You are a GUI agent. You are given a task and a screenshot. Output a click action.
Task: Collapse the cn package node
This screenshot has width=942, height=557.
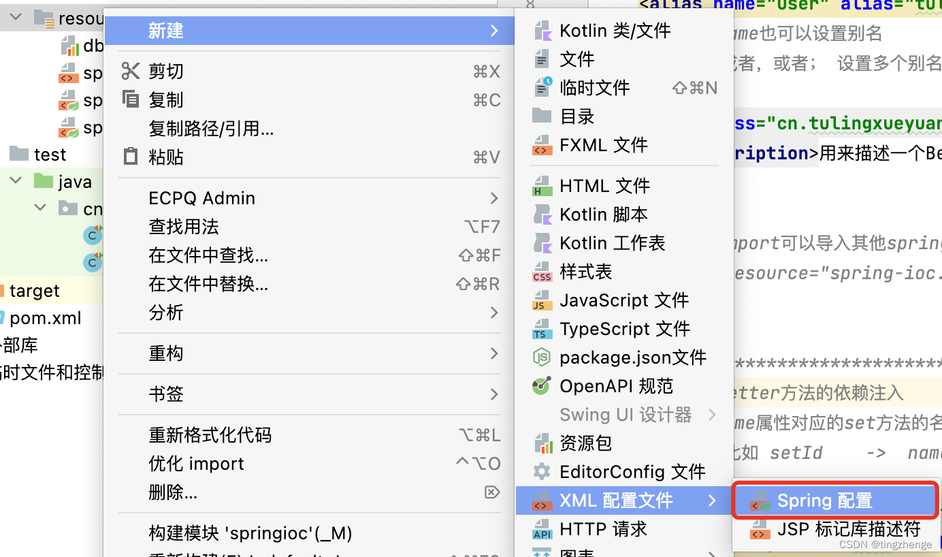click(x=41, y=208)
